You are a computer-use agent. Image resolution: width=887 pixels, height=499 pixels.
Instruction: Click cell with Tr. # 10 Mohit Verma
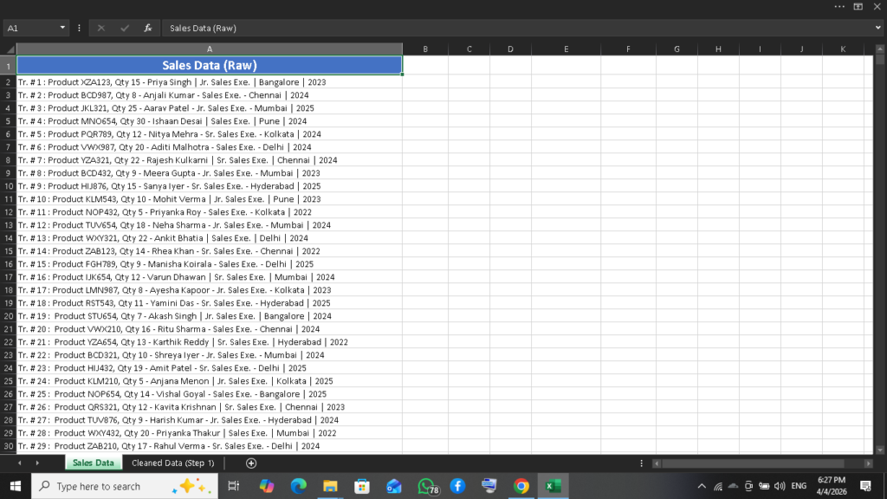pos(210,199)
